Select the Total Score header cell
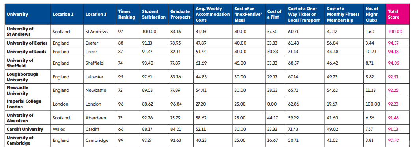 click(x=397, y=14)
